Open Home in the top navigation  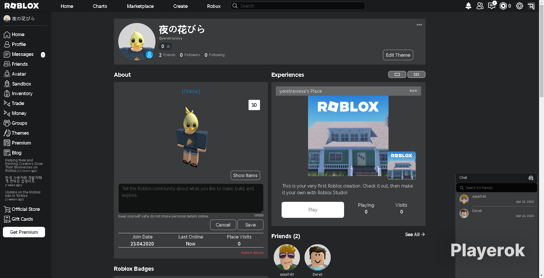pos(67,6)
